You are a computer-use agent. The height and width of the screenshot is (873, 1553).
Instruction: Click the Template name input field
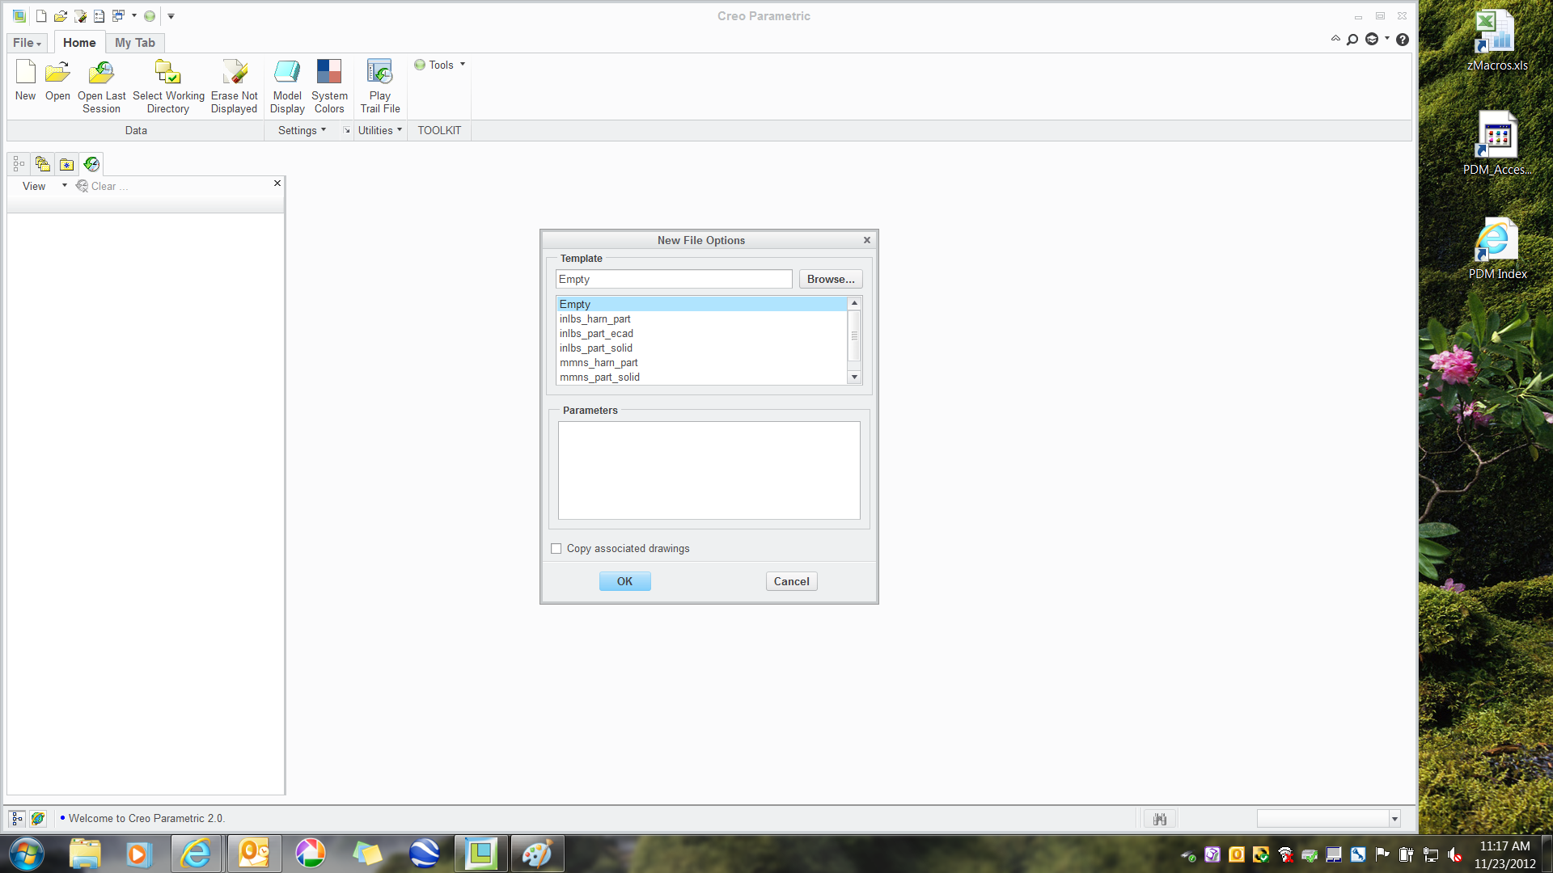point(674,279)
